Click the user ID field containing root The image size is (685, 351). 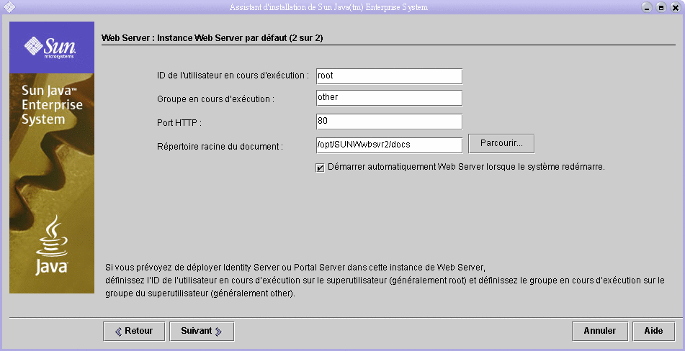[389, 76]
